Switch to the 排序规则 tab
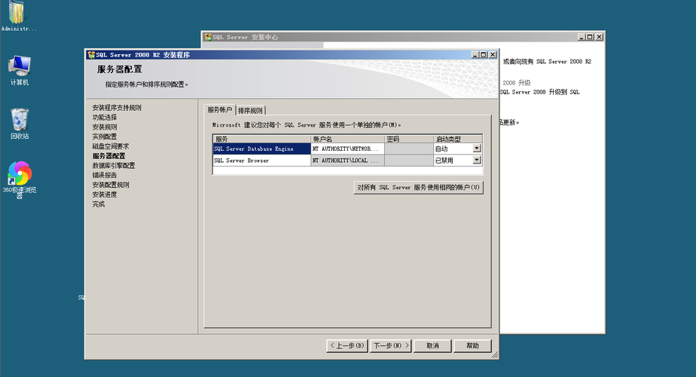Viewport: 696px width, 377px height. 250,110
